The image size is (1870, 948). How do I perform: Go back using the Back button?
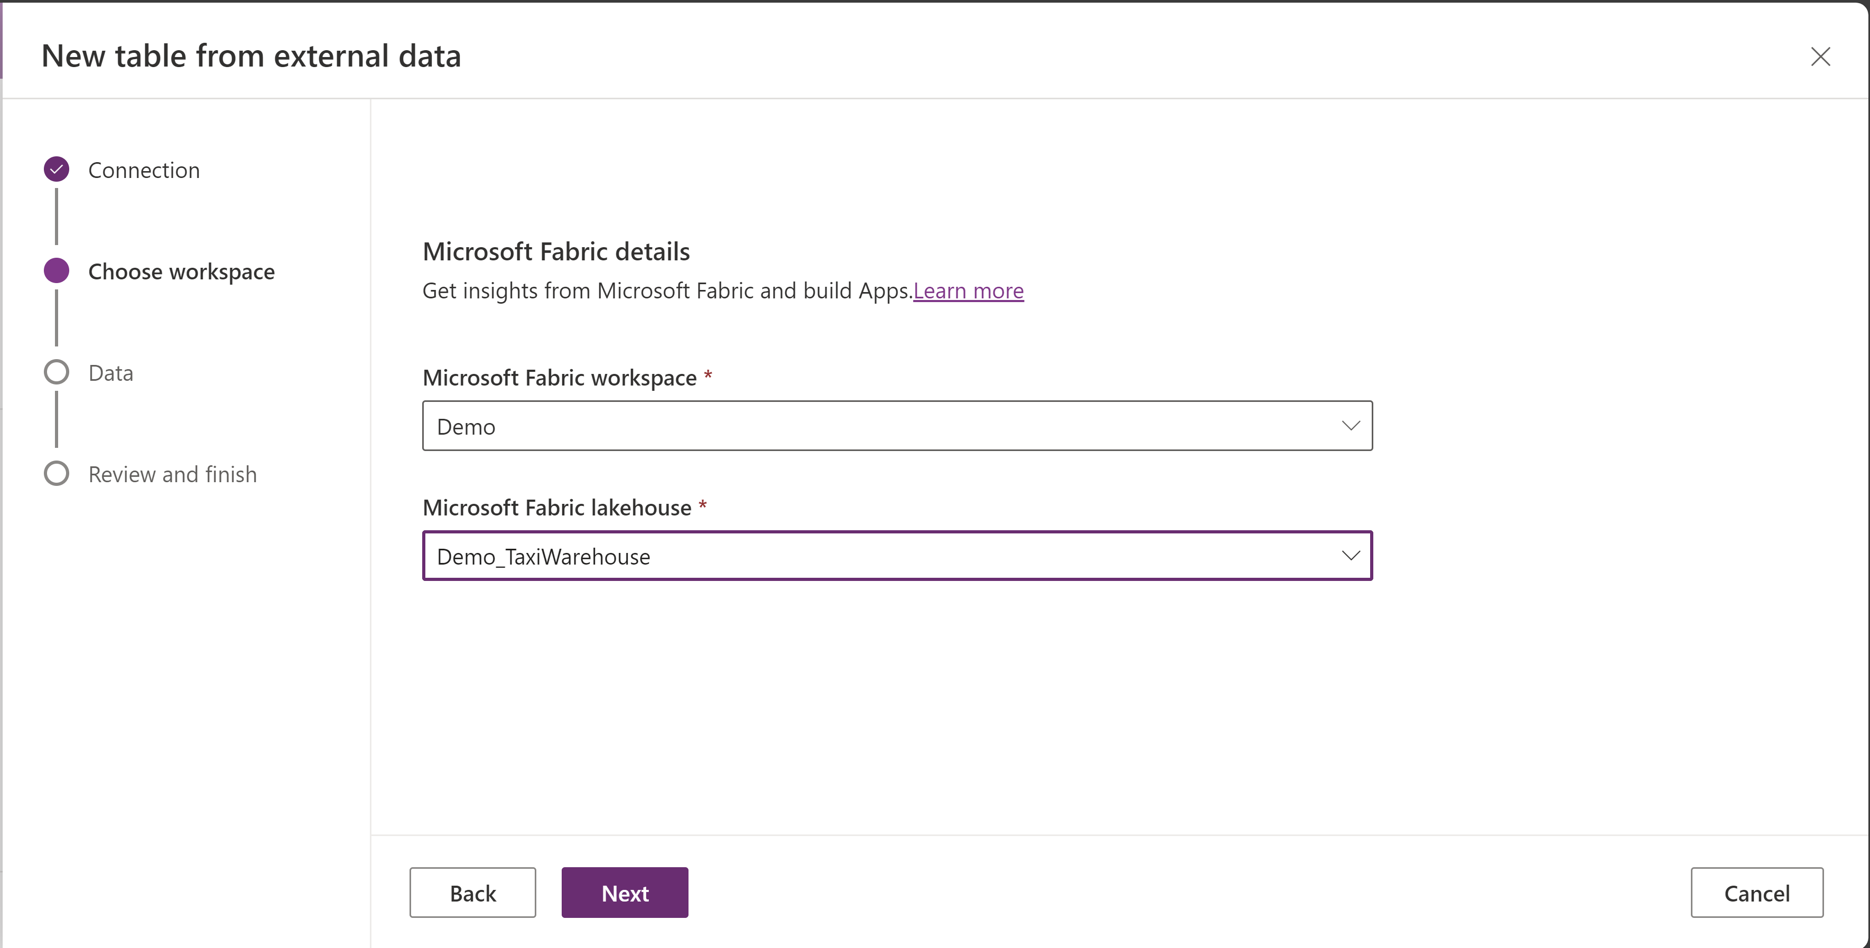[x=472, y=893]
